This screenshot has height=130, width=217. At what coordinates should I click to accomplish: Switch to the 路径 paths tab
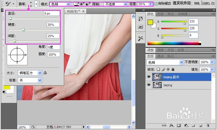170,56
